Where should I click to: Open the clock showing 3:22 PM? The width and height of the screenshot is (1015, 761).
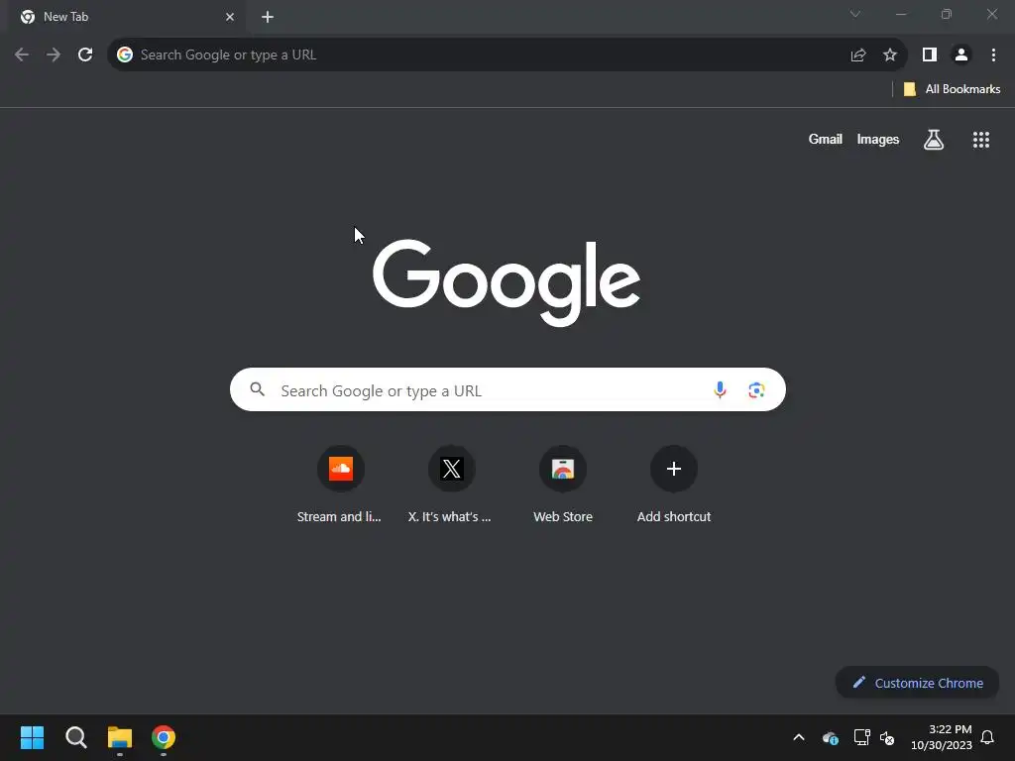[942, 737]
